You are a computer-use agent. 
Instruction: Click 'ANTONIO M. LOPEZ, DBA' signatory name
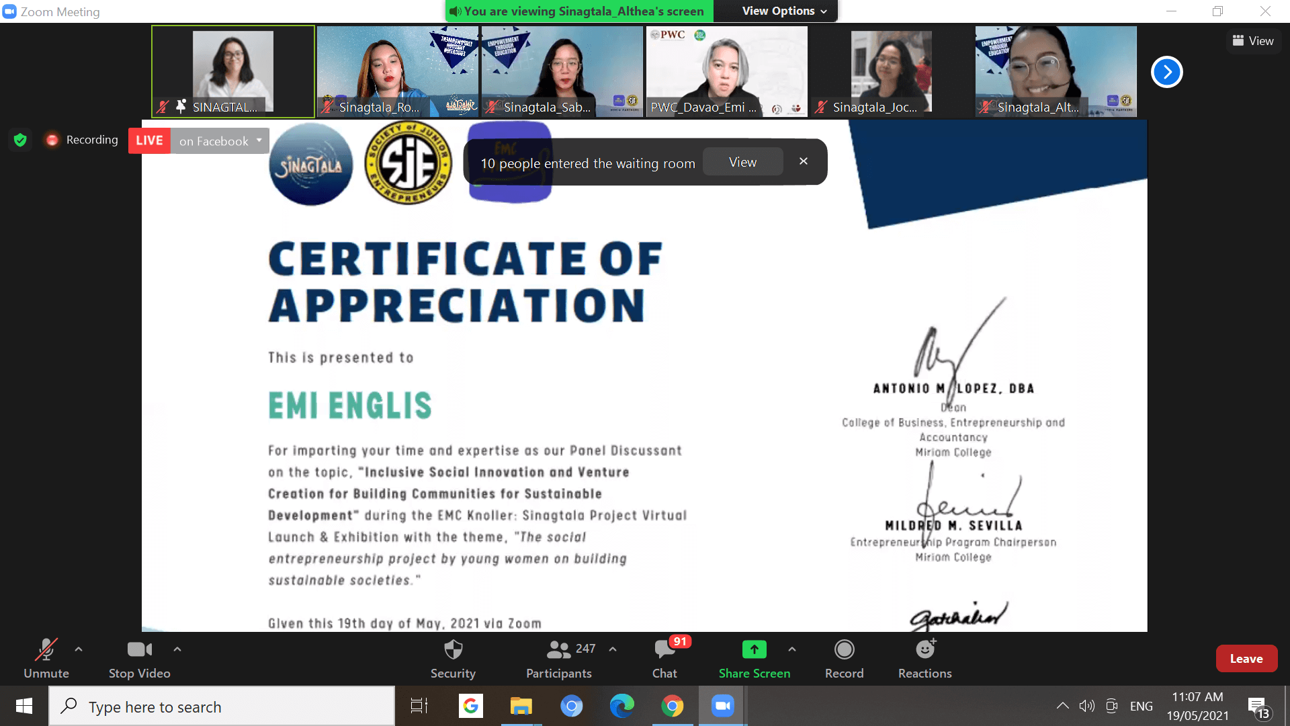pos(953,389)
